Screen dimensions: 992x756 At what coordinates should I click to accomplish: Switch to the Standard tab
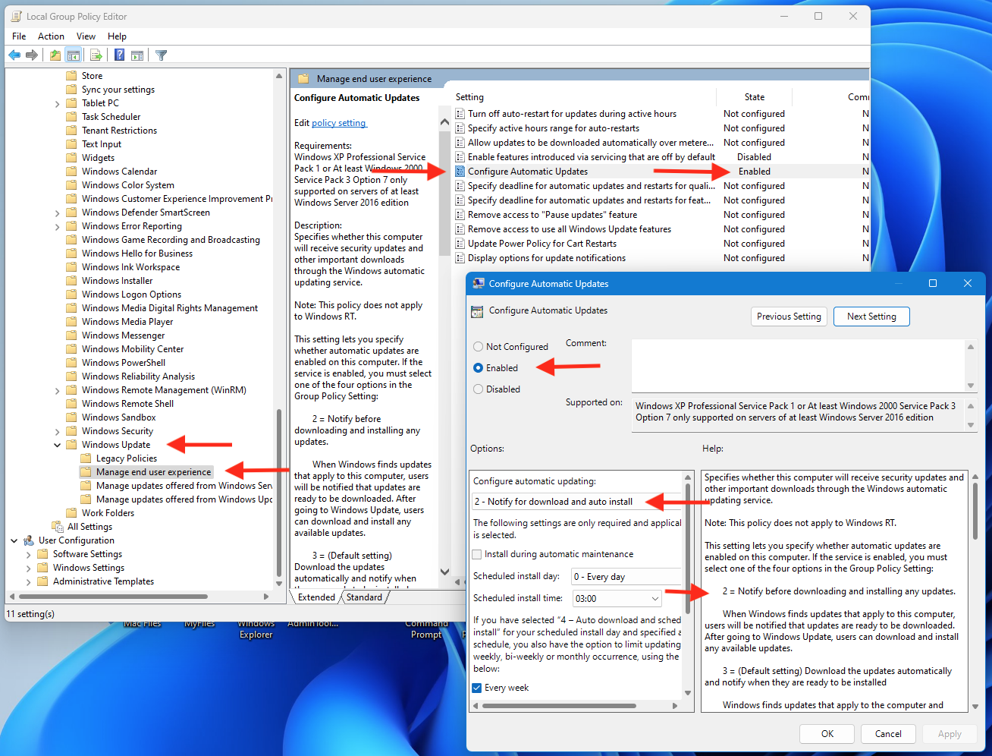point(365,597)
